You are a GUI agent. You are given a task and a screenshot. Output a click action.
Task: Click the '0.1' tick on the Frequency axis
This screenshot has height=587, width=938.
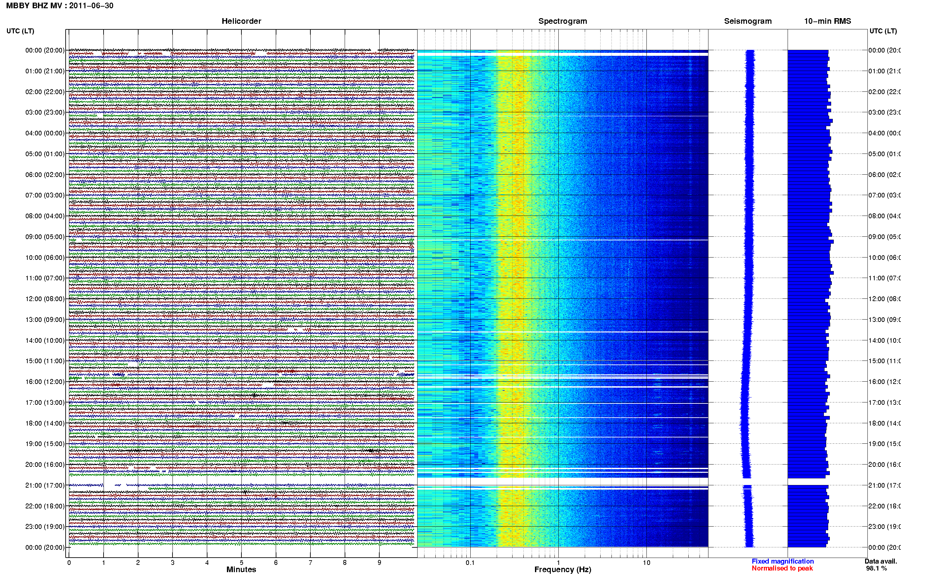point(470,563)
